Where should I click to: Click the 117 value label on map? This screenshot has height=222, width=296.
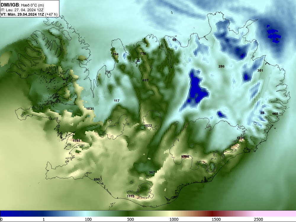117,101
